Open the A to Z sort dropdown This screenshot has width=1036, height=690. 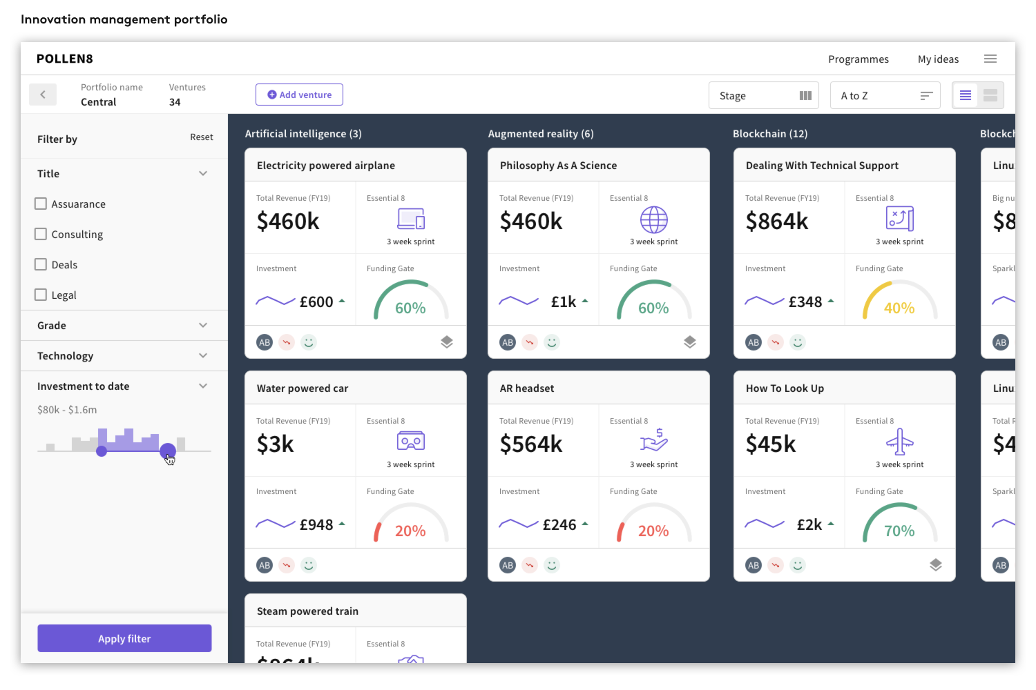(885, 95)
